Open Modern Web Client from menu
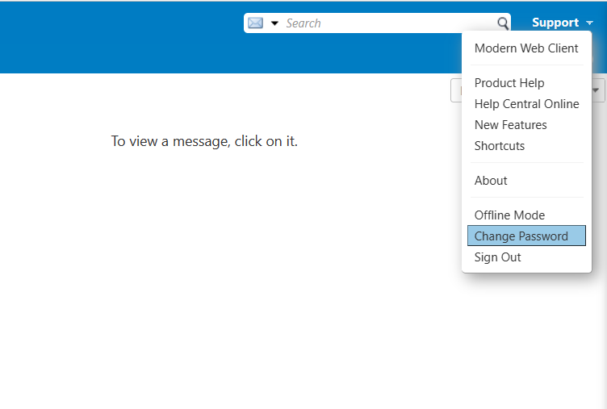 pos(526,48)
